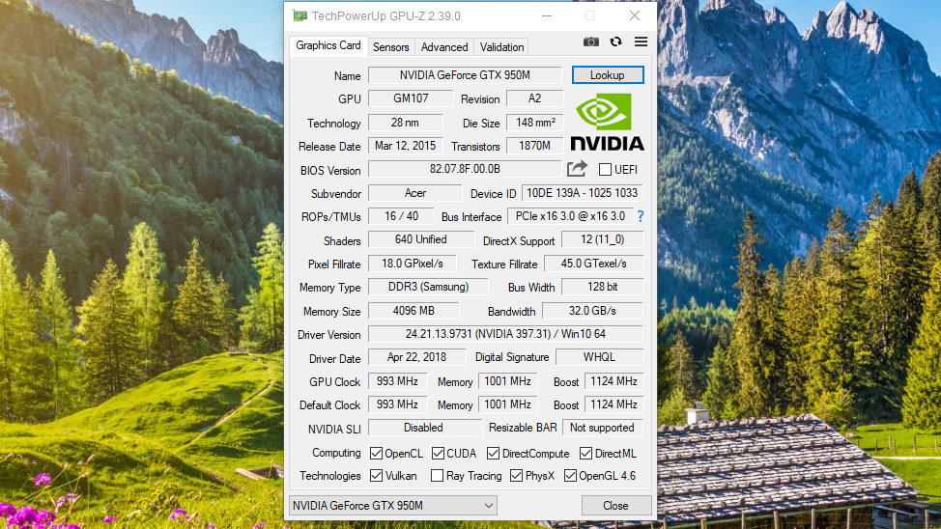Click the GPU-Z title bar app icon
Viewport: 941px width, 529px height.
click(299, 15)
